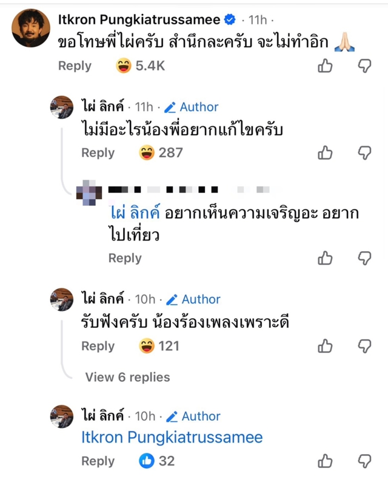Reply to the 121-reaction author comment
The width and height of the screenshot is (388, 482).
(x=98, y=346)
